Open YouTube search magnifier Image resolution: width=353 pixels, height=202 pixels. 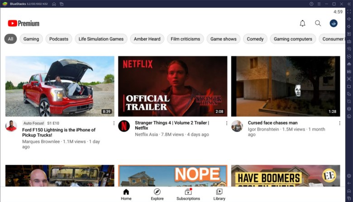pyautogui.click(x=318, y=23)
